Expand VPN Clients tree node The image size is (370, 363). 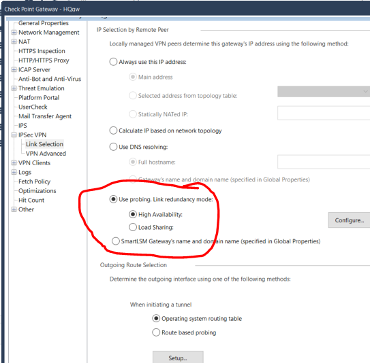click(14, 162)
